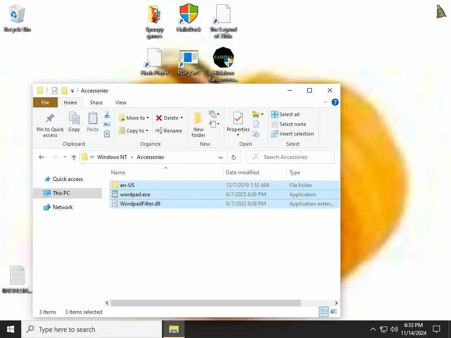Select RDP_CnC desktop shortcut
This screenshot has height=338, width=451.
pos(189,62)
